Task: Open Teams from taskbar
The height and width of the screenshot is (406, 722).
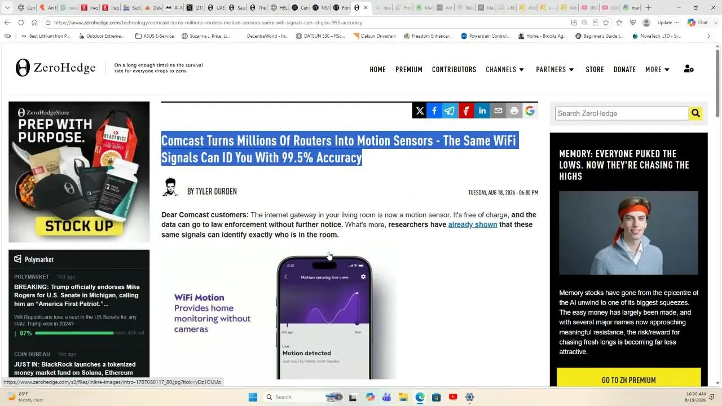Action: [x=386, y=397]
